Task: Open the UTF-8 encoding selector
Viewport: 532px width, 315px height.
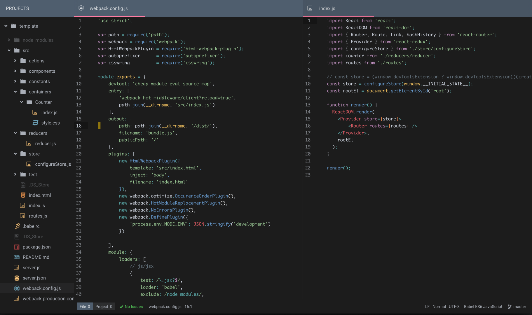Action: tap(454, 307)
